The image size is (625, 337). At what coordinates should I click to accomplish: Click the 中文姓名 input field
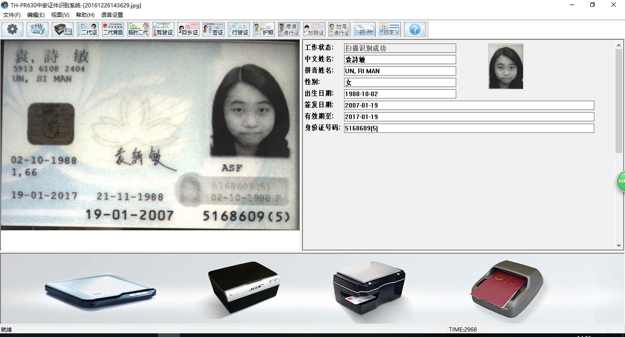click(400, 60)
